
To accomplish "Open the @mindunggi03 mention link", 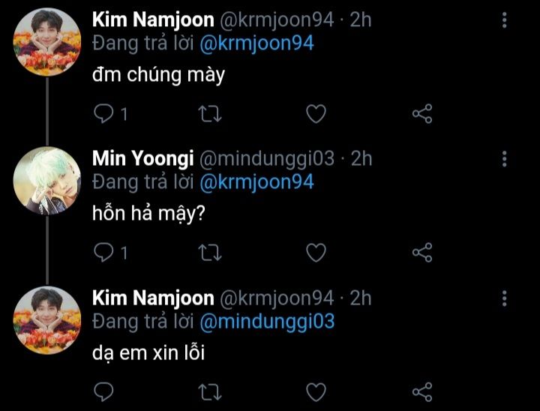I will click(x=267, y=322).
